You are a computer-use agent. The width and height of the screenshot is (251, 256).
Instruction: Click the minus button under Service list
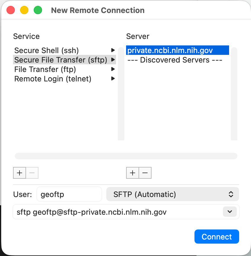(x=32, y=173)
